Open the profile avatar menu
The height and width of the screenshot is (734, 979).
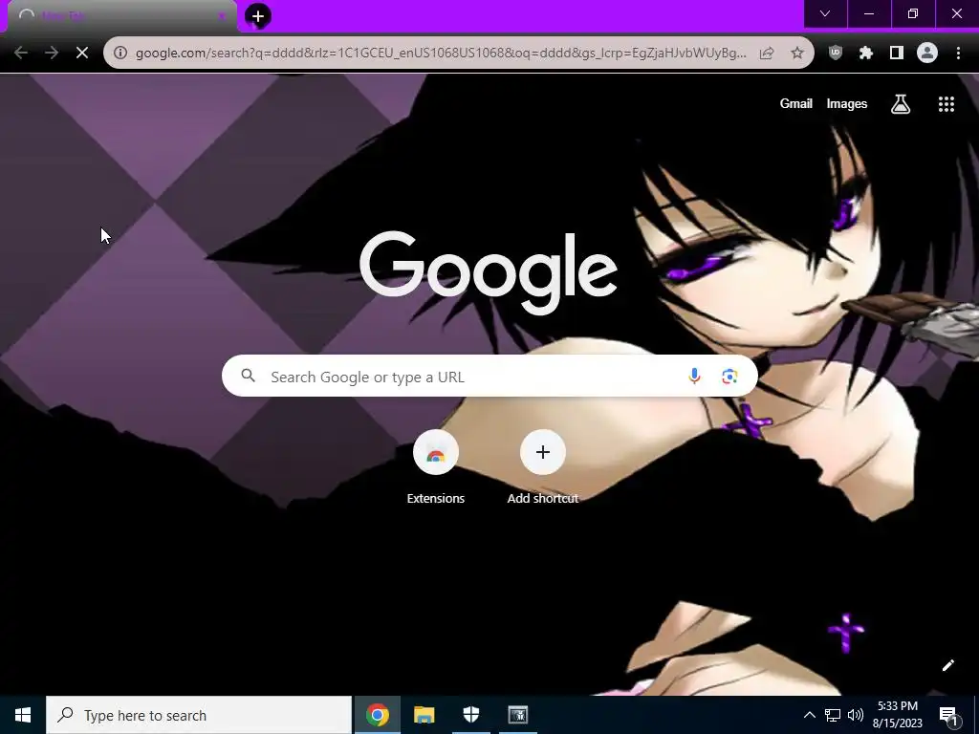pos(927,54)
